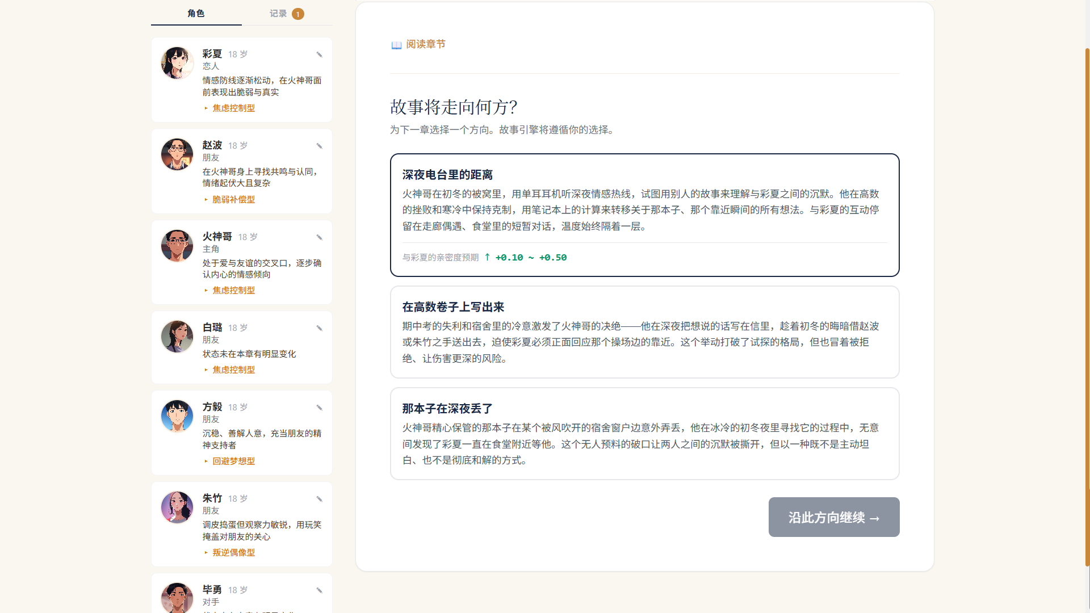Expand 脆弱补偿型 under 赵波
Screen dimensions: 1090x613
click(229, 199)
